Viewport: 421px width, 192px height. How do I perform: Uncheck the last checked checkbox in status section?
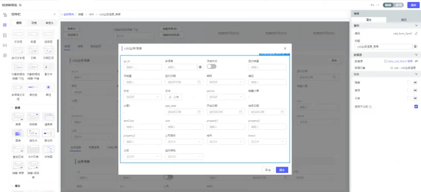coord(416,106)
